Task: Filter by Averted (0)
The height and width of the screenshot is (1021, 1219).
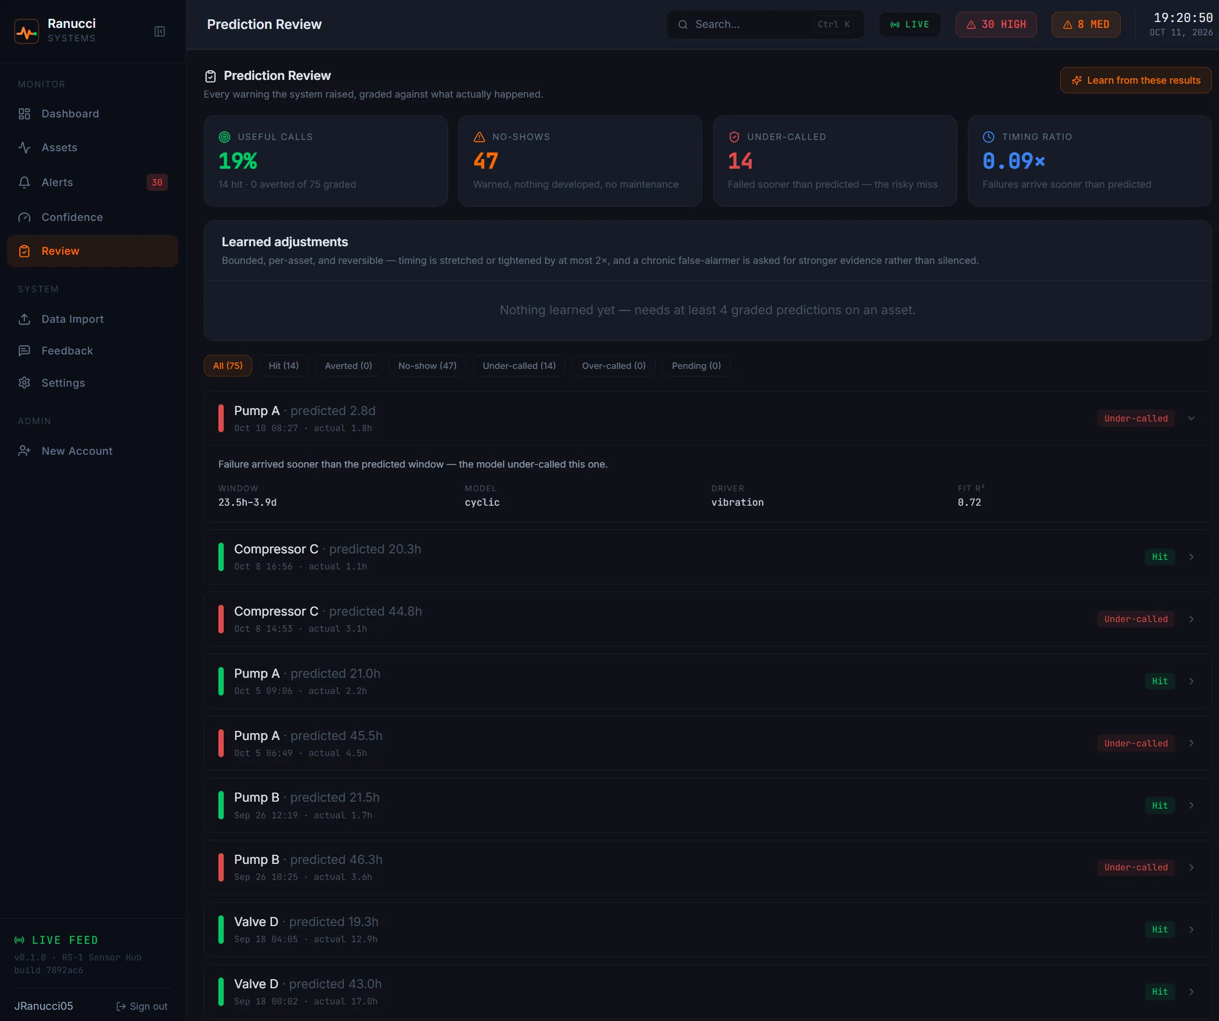Action: [x=348, y=366]
